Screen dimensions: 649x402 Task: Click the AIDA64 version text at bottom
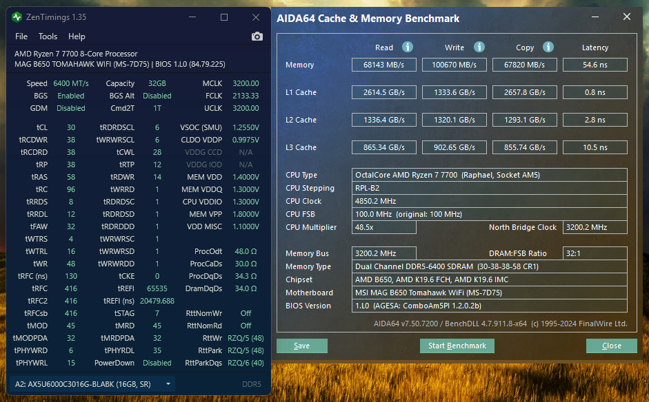[501, 324]
